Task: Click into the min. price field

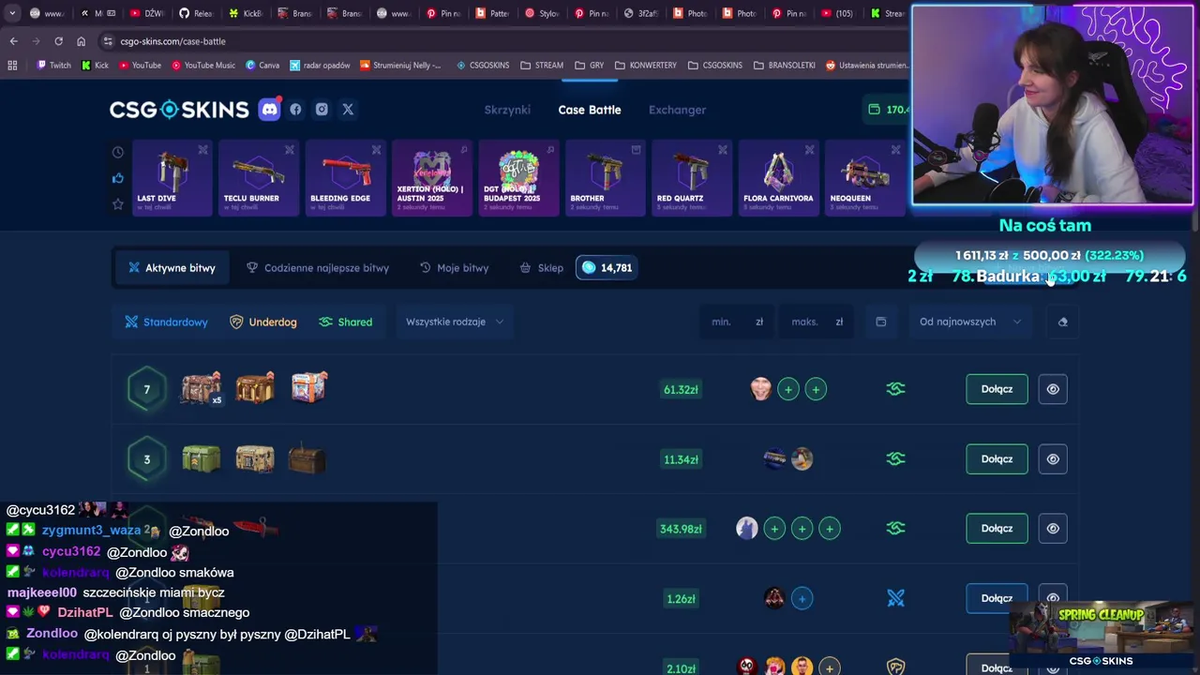Action: [x=737, y=322]
